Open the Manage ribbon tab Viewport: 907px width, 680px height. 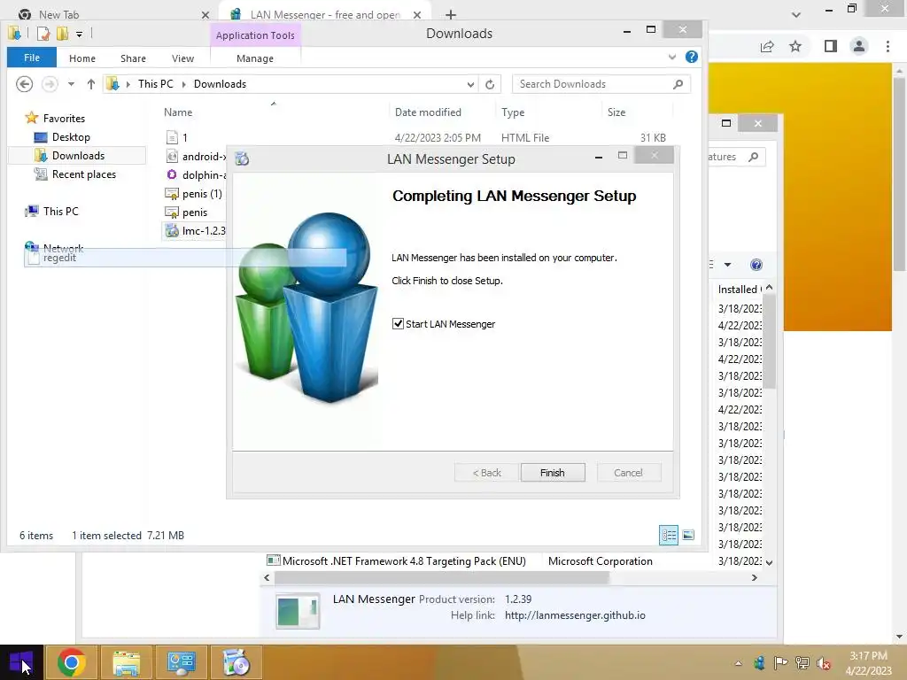[x=255, y=58]
